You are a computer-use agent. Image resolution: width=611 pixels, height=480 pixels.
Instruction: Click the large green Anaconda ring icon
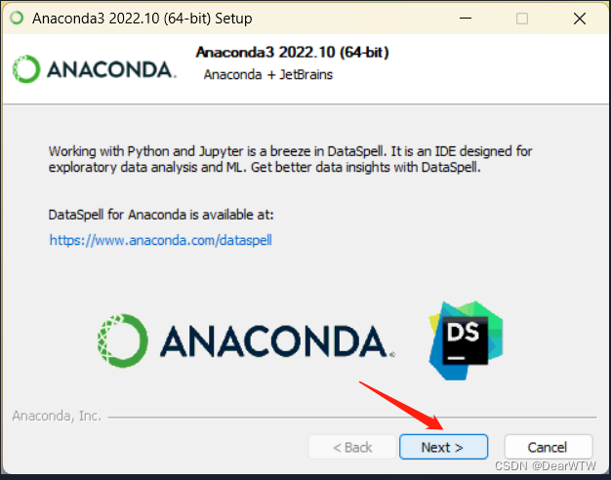click(x=123, y=340)
